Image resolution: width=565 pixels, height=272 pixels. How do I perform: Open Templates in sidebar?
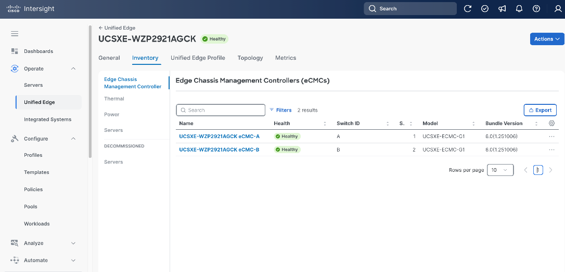[x=36, y=172]
